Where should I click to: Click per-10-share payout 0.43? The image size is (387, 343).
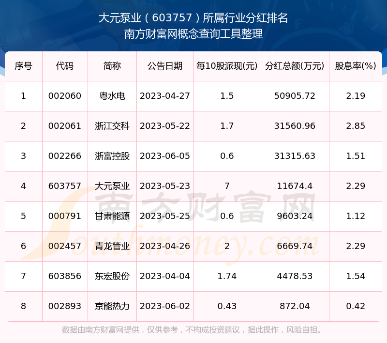pos(227,306)
